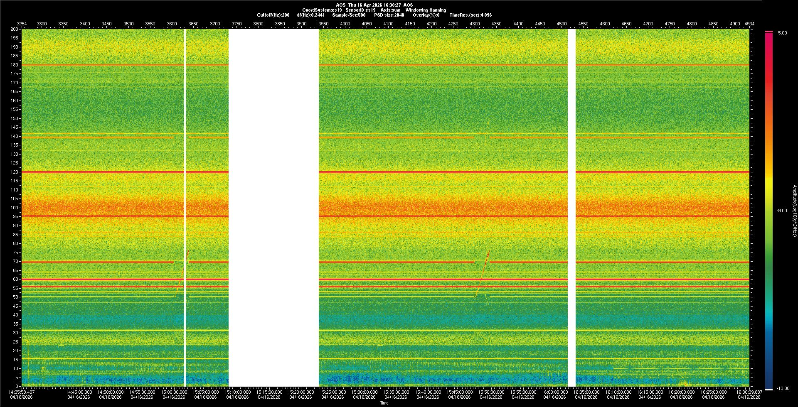Click the Sample/Sec:500 parameter text
This screenshot has height=407, width=798.
pos(349,15)
